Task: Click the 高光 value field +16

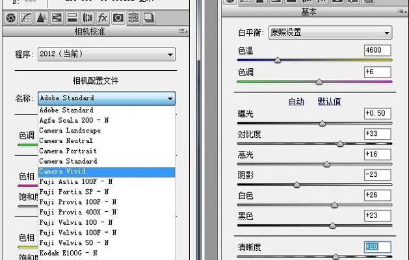Action: (377, 155)
